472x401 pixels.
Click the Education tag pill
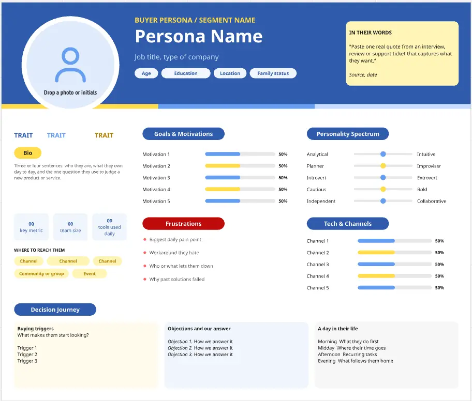(x=186, y=73)
